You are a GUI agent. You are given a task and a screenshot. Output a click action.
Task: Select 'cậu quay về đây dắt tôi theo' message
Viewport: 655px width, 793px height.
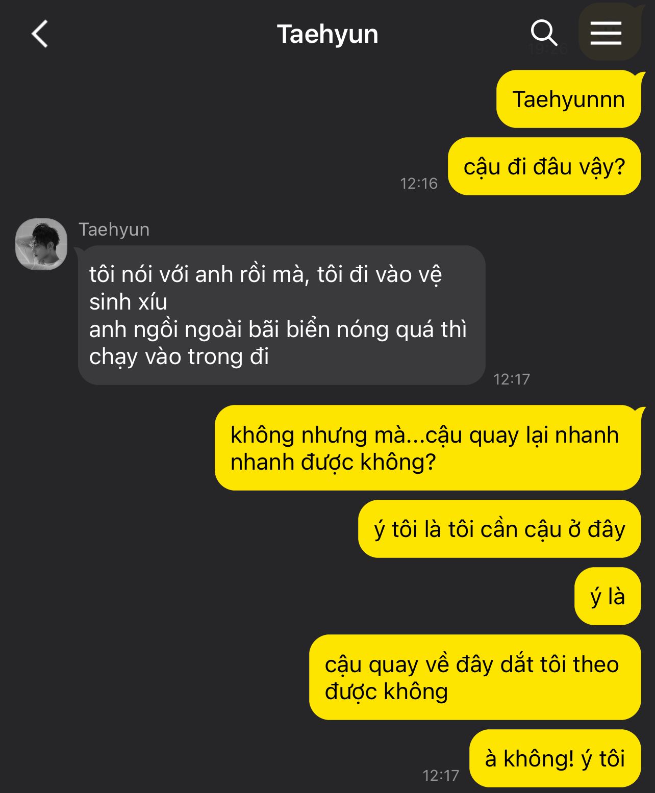click(x=475, y=678)
